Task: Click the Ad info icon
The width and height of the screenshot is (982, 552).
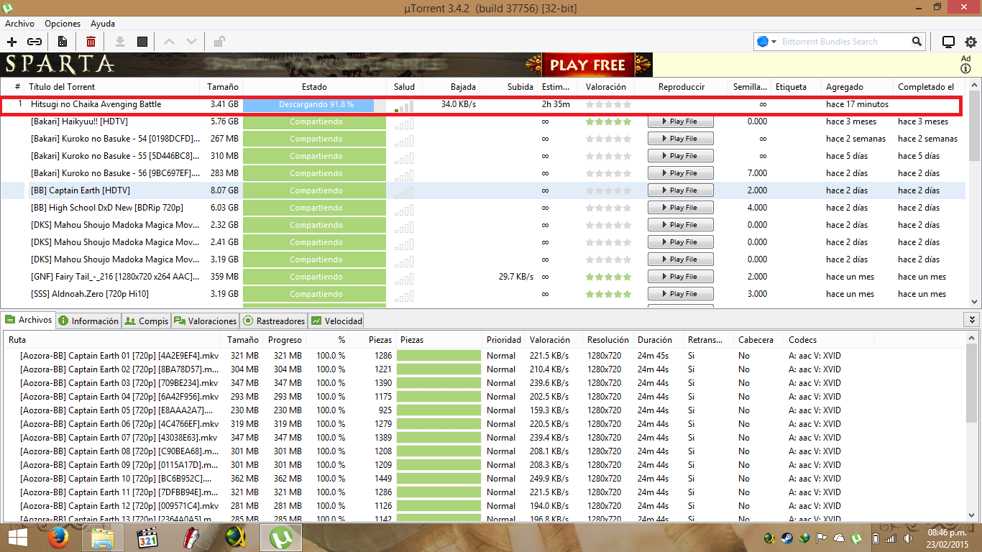Action: (x=965, y=69)
